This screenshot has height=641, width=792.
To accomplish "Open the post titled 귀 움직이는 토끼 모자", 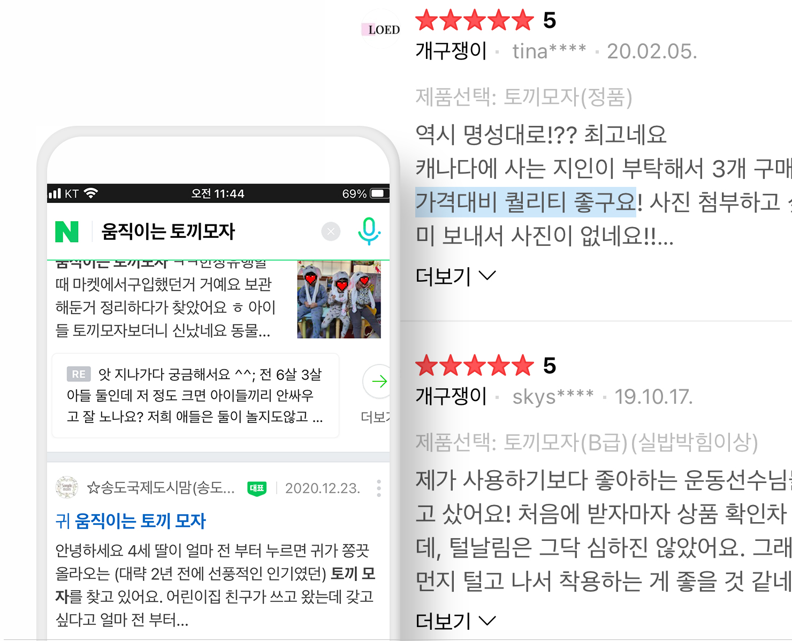I will (x=131, y=521).
